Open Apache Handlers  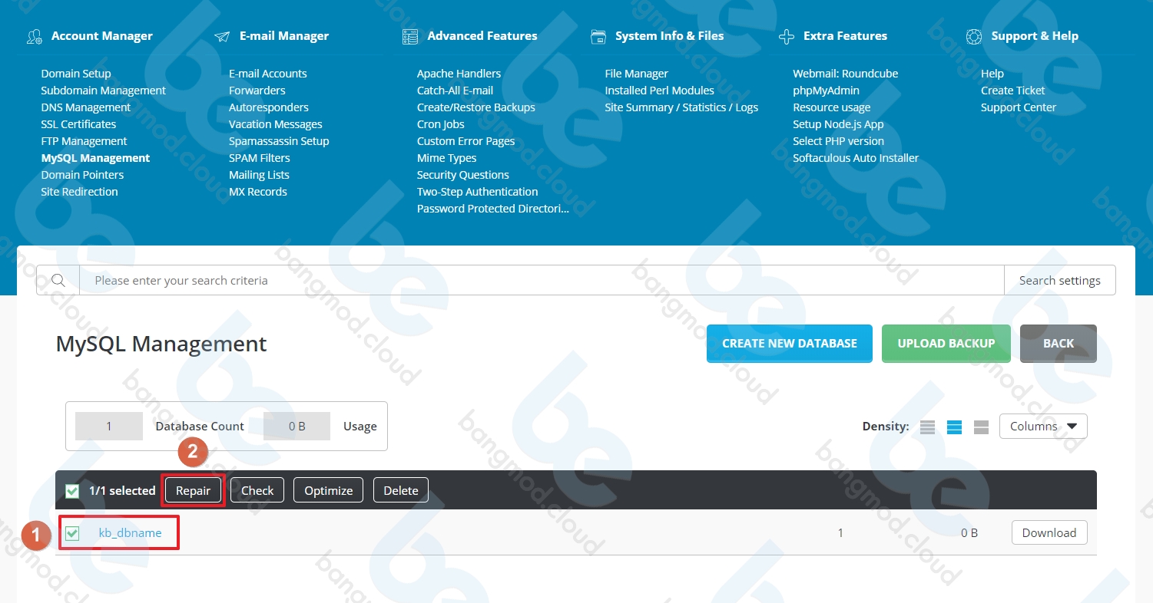pos(459,74)
